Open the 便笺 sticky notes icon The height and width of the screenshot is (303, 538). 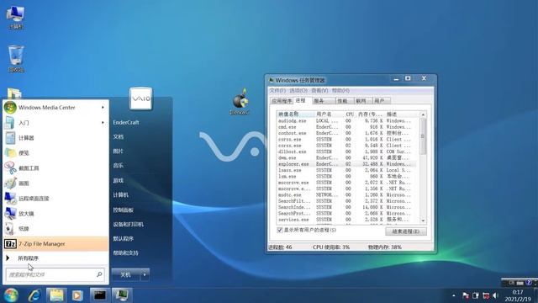[x=10, y=153]
